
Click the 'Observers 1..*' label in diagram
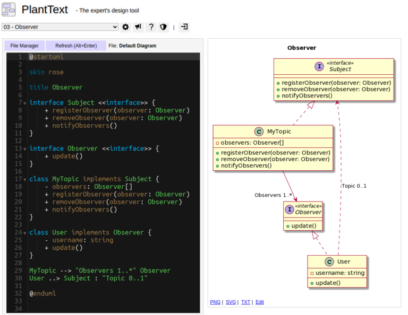pos(273,195)
